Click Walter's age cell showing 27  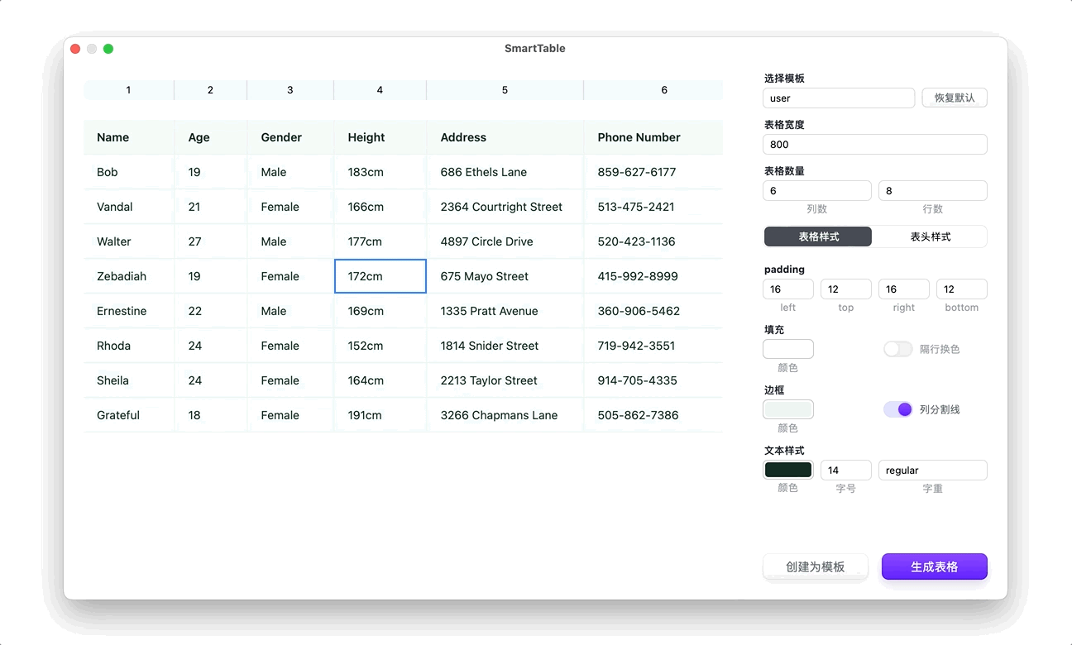211,241
